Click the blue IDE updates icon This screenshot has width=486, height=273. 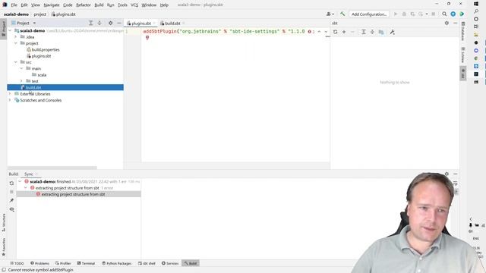[453, 14]
